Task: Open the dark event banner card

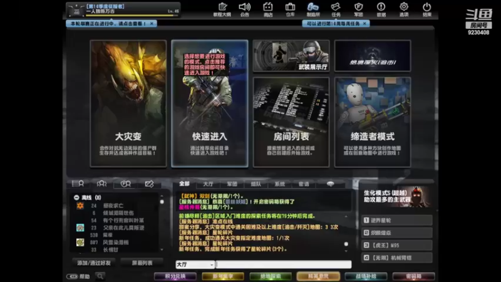Action: click(x=373, y=56)
